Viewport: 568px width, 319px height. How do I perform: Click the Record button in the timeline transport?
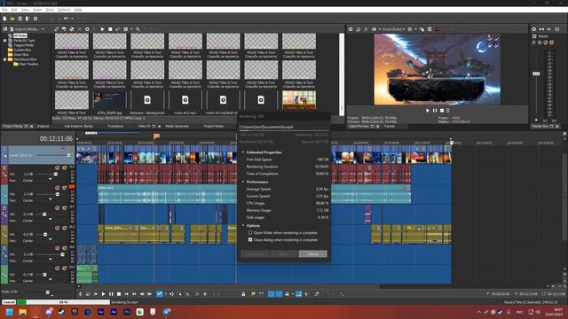(81, 294)
